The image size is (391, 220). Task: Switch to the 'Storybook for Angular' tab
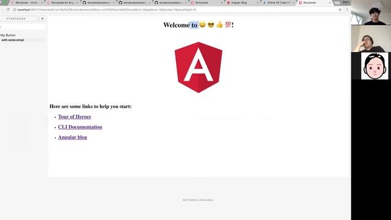click(63, 2)
